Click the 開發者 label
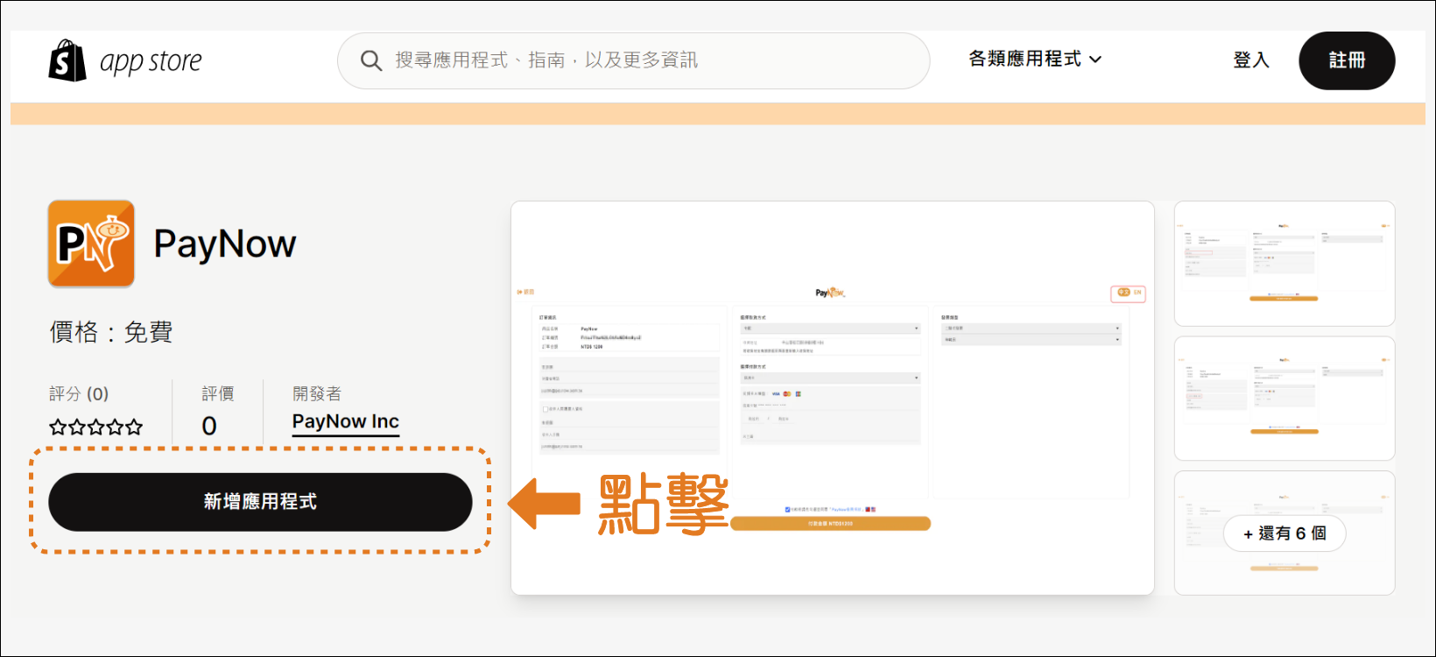 (x=317, y=394)
